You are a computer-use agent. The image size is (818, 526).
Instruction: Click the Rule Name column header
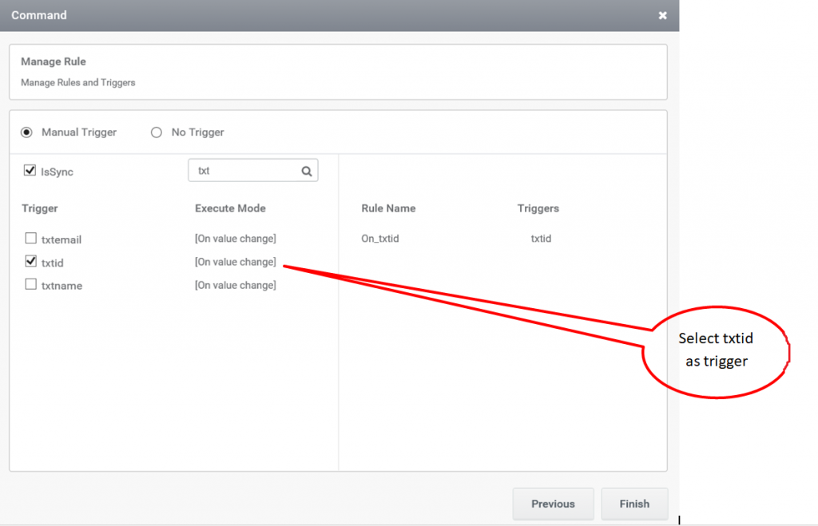tap(388, 208)
